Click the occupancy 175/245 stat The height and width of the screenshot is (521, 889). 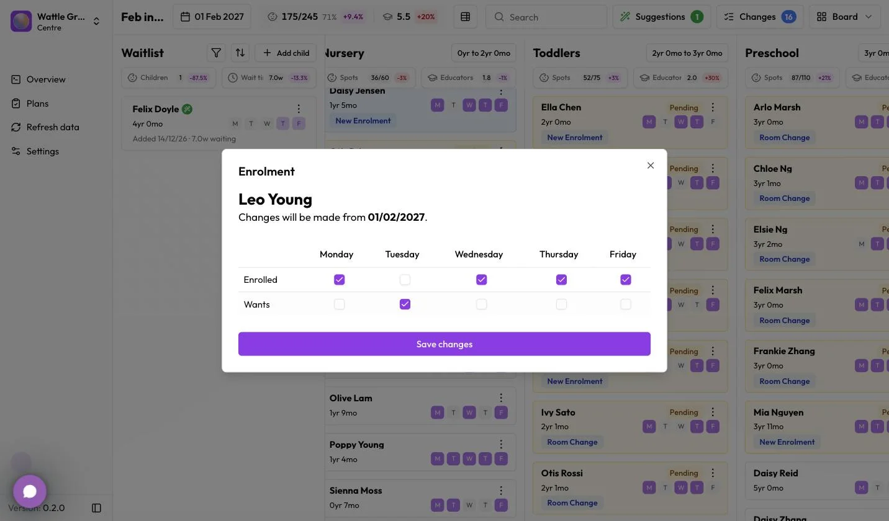point(317,17)
